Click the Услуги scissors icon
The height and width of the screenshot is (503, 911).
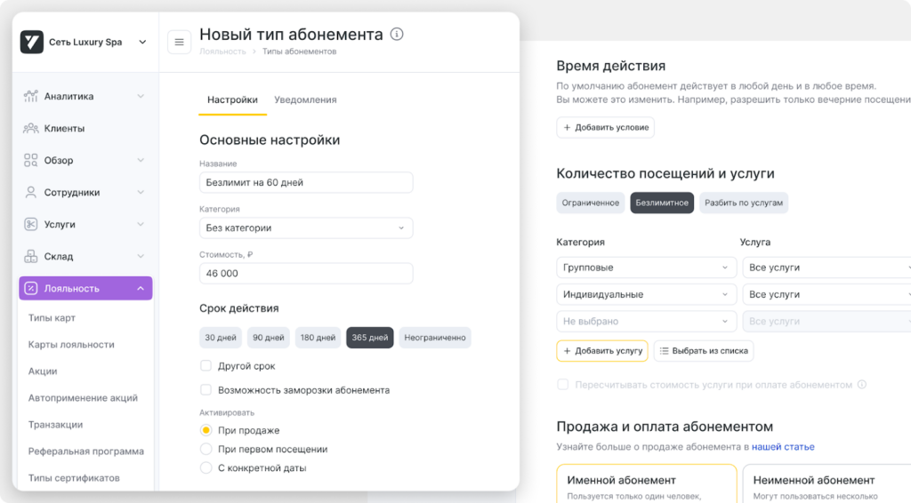point(31,224)
